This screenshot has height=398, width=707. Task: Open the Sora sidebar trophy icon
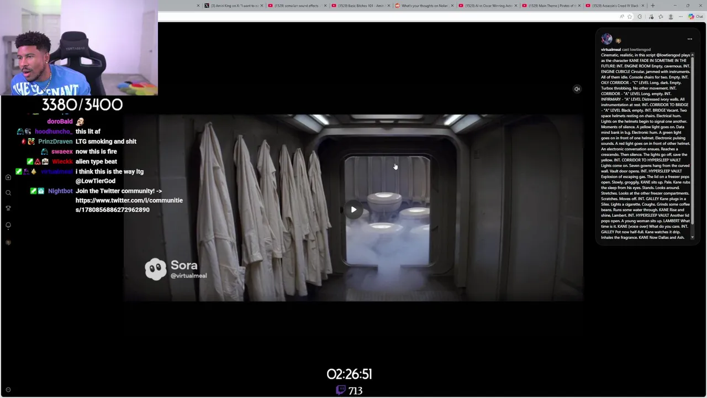click(x=8, y=208)
